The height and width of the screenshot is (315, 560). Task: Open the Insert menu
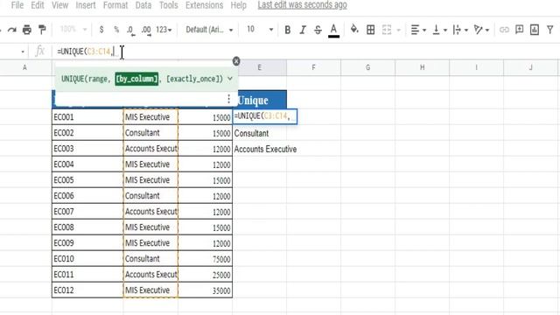pyautogui.click(x=86, y=5)
